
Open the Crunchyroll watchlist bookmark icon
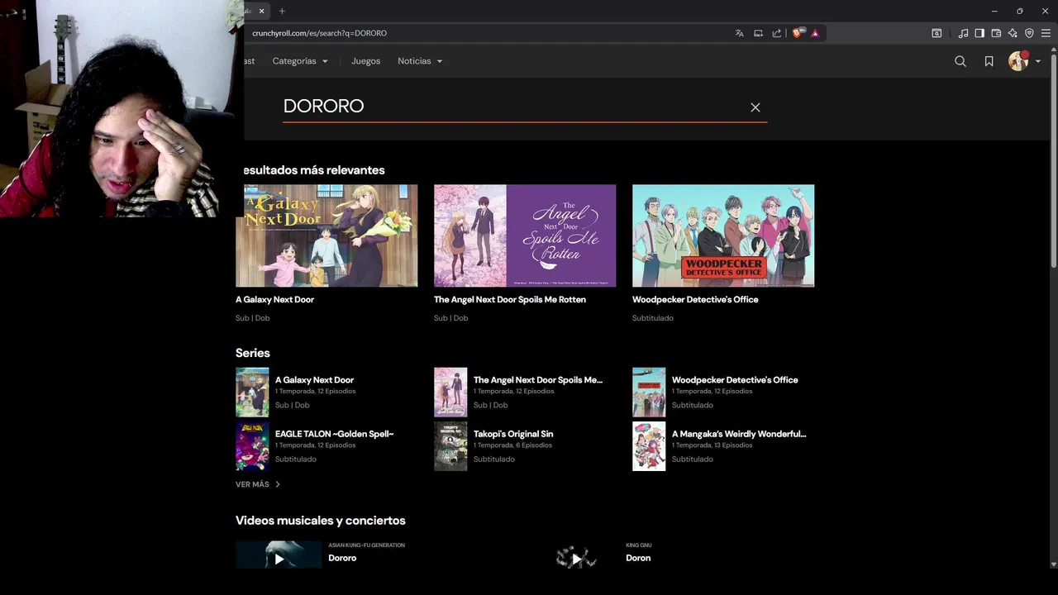(x=989, y=61)
